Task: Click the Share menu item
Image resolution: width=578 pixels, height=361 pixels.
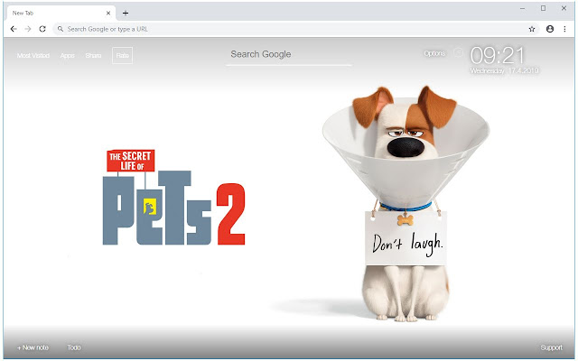Action: coord(93,56)
